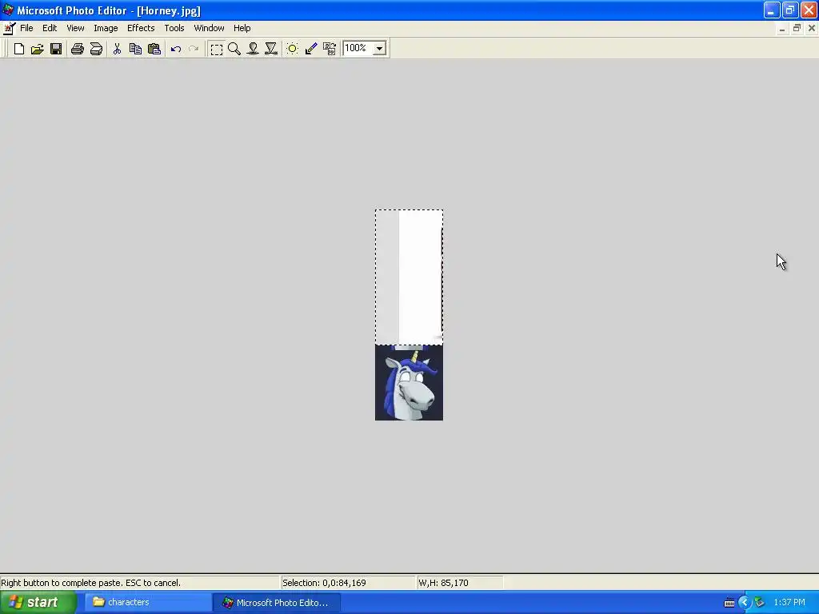Viewport: 819px width, 614px height.
Task: Open Image Balance via sun icon
Action: click(x=293, y=49)
